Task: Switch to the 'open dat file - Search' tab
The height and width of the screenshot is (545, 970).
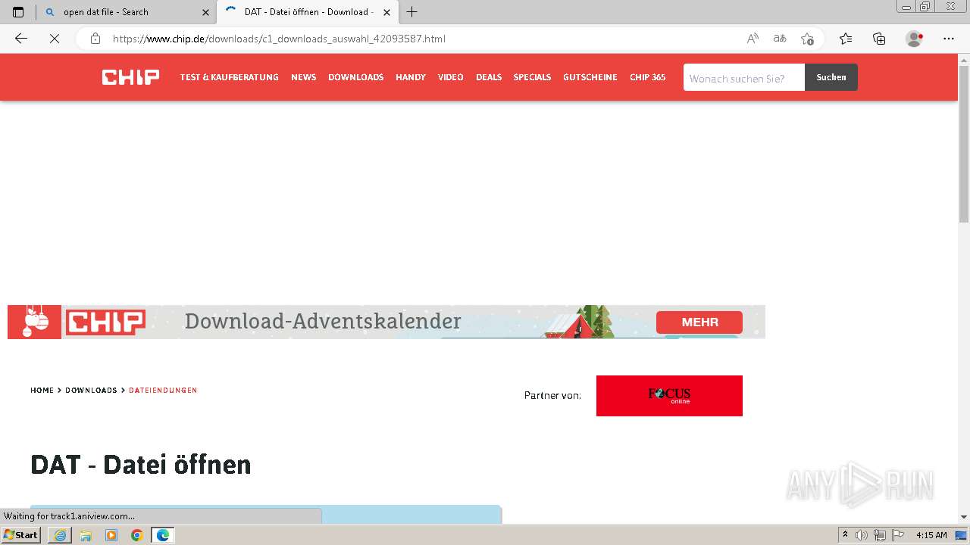Action: tap(127, 12)
